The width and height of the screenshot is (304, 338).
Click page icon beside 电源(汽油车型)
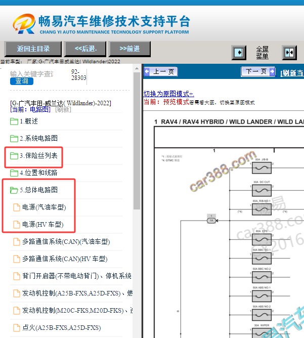point(17,207)
